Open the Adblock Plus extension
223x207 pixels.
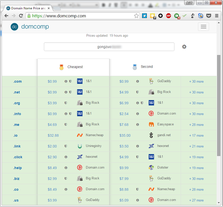(x=169, y=16)
